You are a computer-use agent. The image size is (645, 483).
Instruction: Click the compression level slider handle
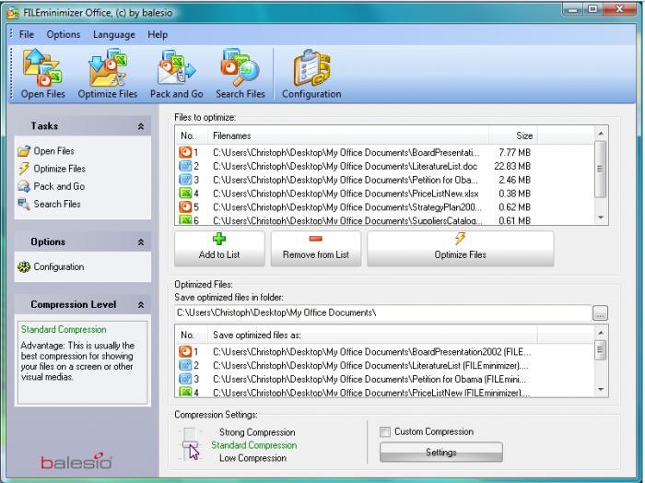(190, 444)
